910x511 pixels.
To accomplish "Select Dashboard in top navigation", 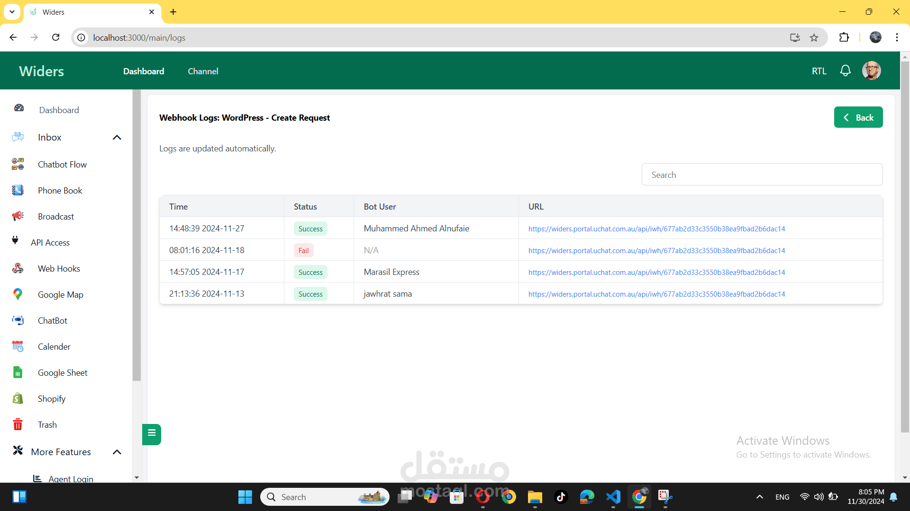I will click(x=144, y=71).
